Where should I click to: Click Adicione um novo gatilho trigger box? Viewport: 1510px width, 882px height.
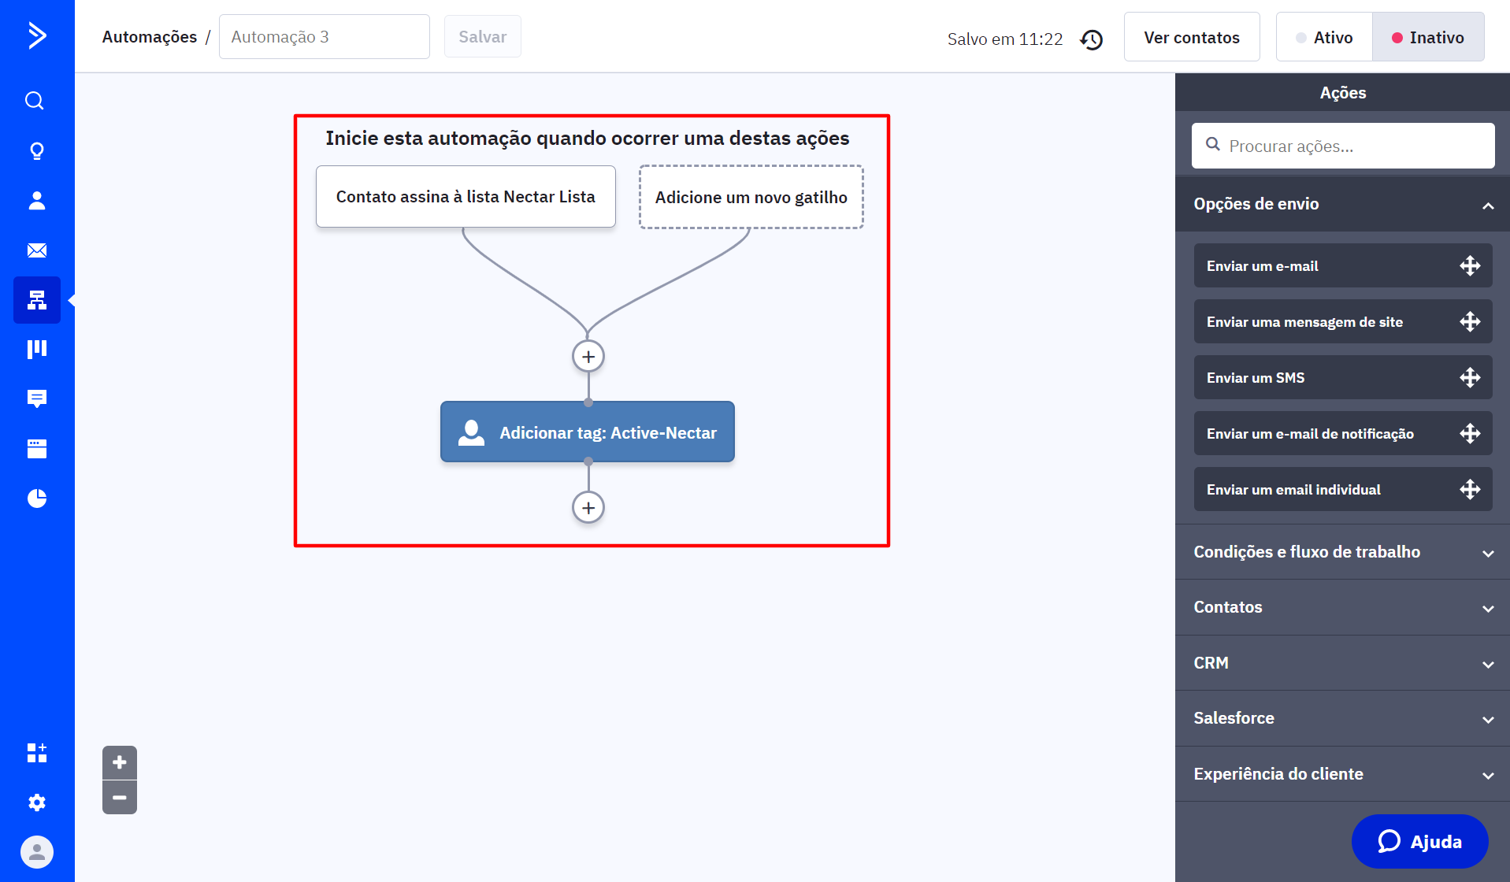(751, 197)
